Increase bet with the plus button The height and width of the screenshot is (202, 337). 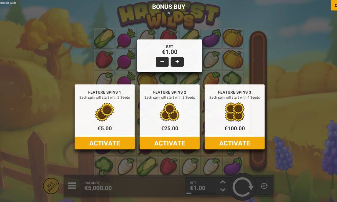pos(177,62)
